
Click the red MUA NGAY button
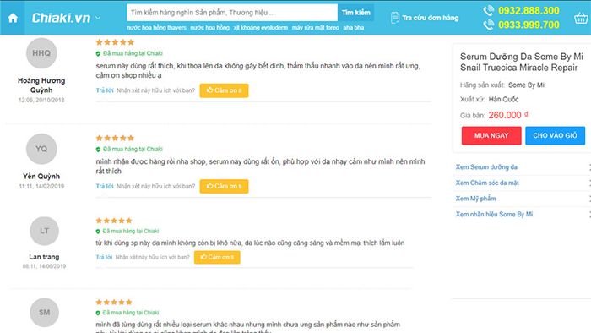[491, 136]
